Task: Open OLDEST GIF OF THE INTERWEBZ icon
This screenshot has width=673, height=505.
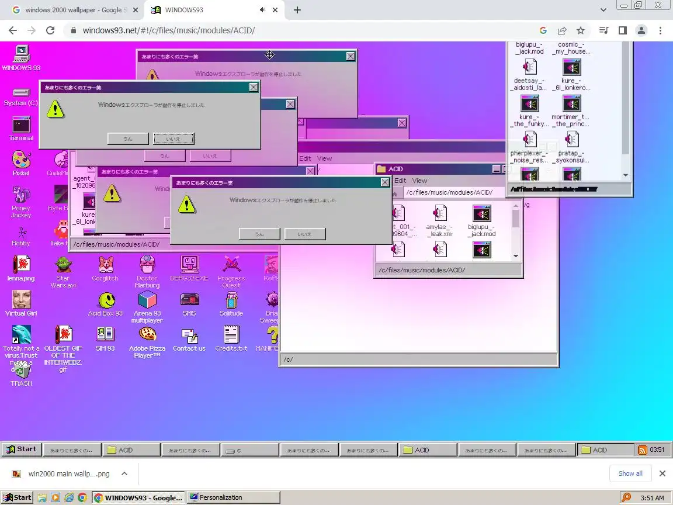Action: pyautogui.click(x=63, y=349)
